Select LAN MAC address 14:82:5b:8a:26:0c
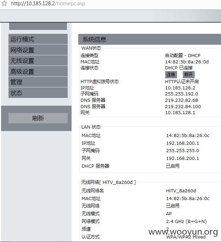The height and width of the screenshot is (242, 221). click(188, 136)
